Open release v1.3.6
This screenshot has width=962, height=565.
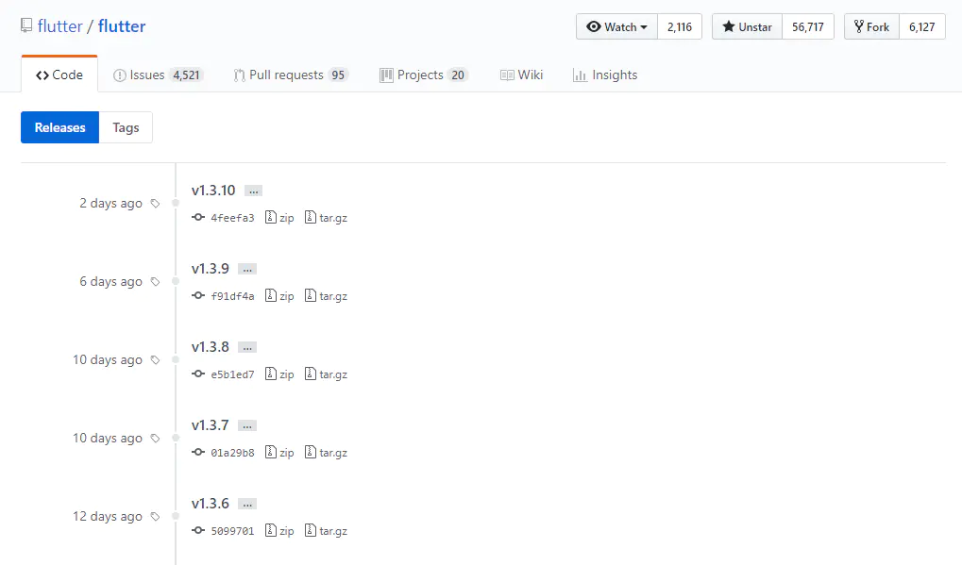pos(210,504)
